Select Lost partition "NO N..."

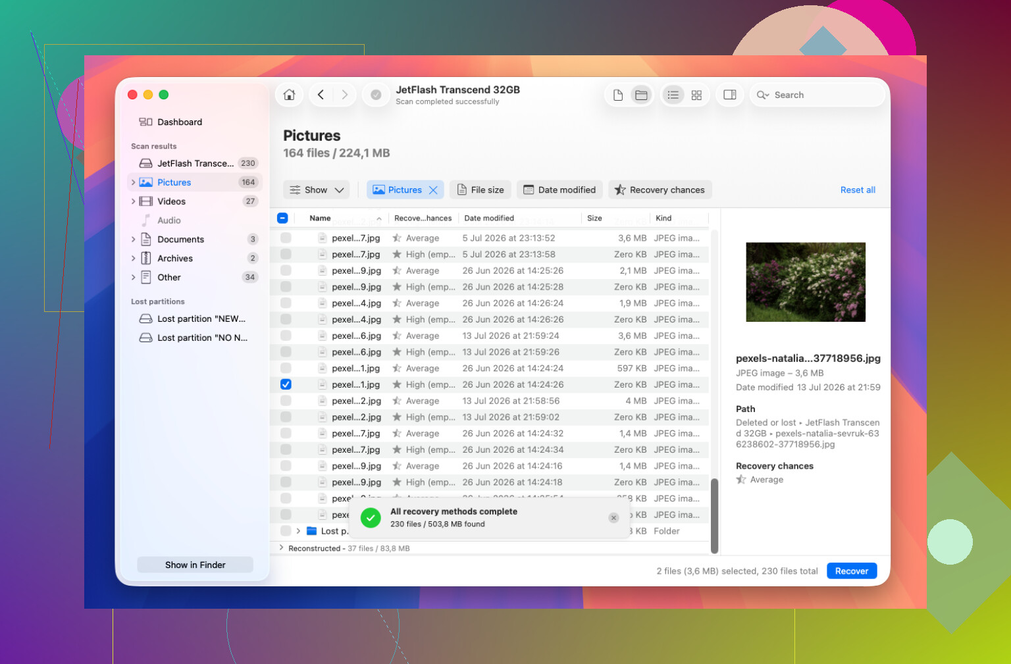pyautogui.click(x=195, y=338)
